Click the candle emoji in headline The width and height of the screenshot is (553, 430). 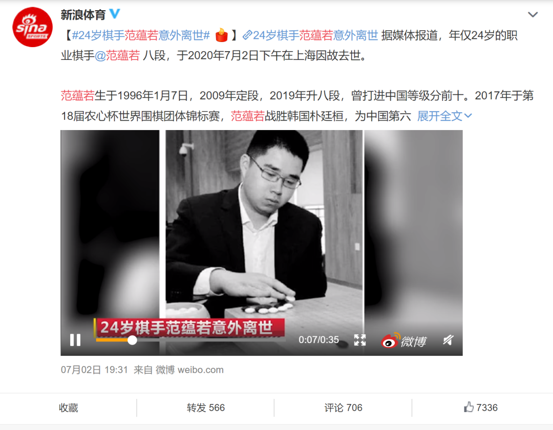coord(222,35)
